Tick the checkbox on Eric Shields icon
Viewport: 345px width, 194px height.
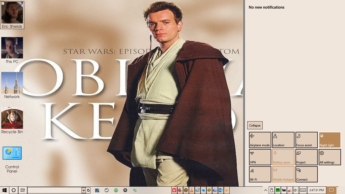3,3
